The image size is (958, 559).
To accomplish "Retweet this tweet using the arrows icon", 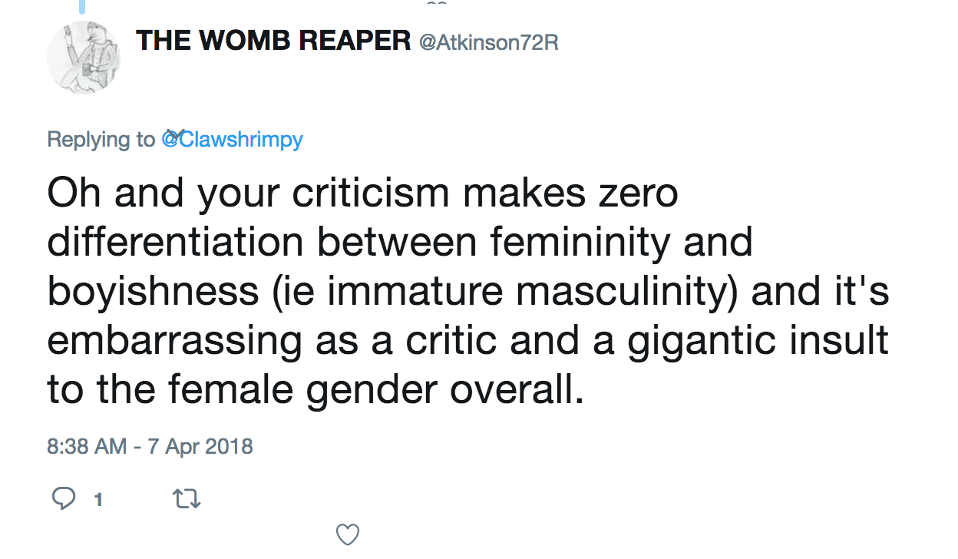I will 187,500.
